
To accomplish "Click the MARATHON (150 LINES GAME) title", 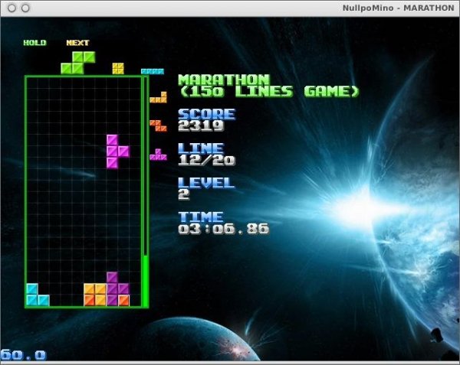I will click(x=268, y=86).
